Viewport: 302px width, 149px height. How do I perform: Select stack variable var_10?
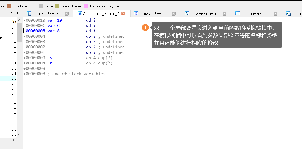[x=55, y=20]
